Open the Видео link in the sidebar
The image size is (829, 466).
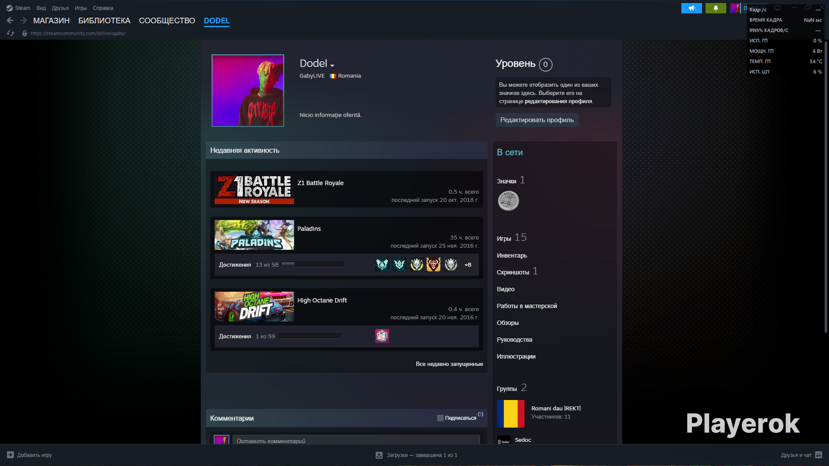[x=506, y=289]
